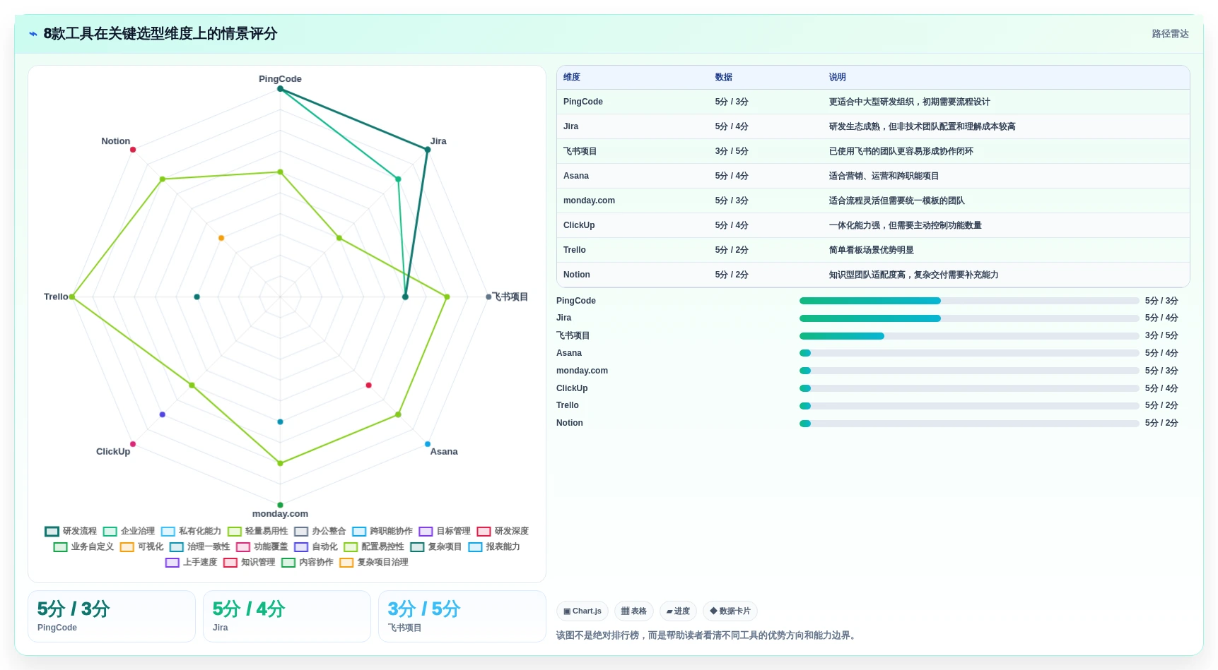Select the Trello table row
Image resolution: width=1218 pixels, height=670 pixels.
[x=873, y=250]
